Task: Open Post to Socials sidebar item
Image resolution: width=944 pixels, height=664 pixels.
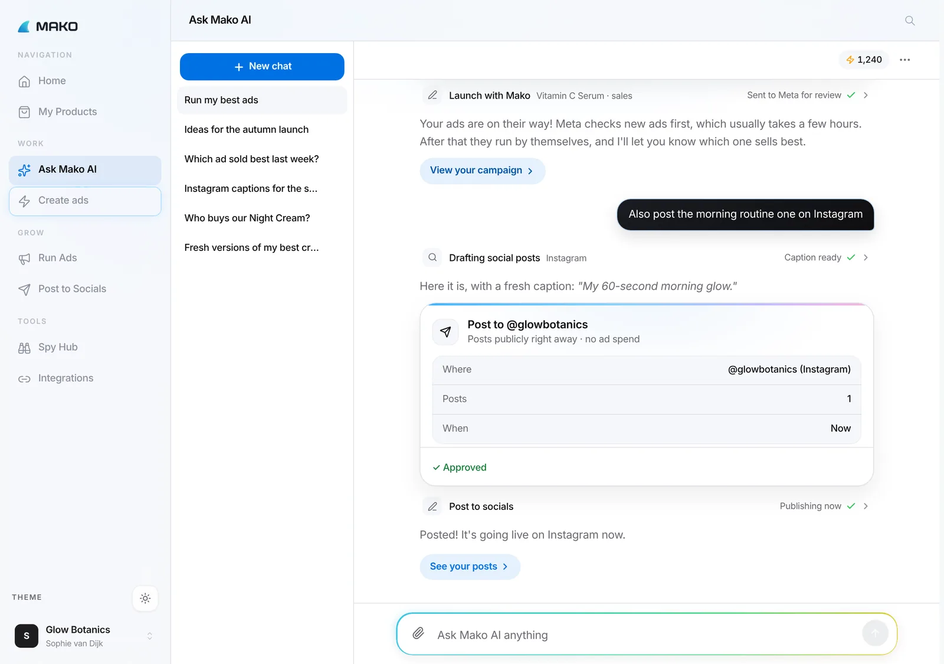Action: point(85,289)
